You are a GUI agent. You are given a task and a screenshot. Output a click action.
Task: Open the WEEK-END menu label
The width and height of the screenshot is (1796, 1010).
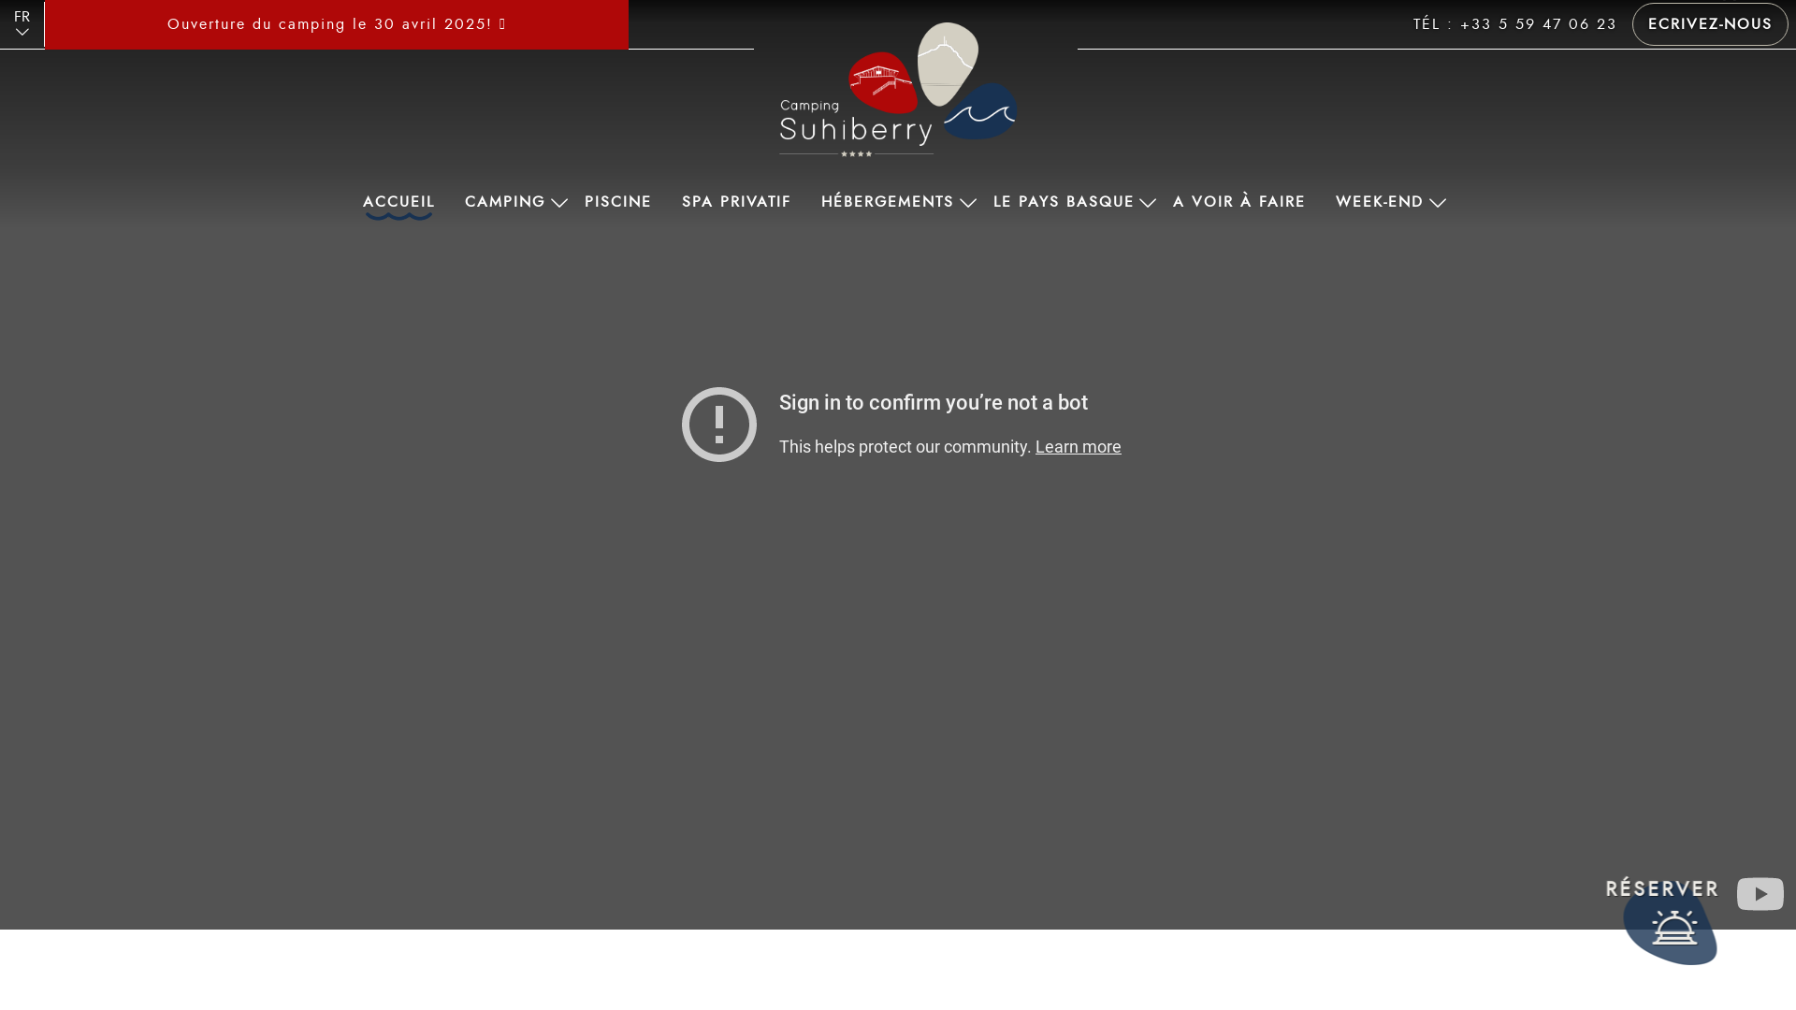1379,202
